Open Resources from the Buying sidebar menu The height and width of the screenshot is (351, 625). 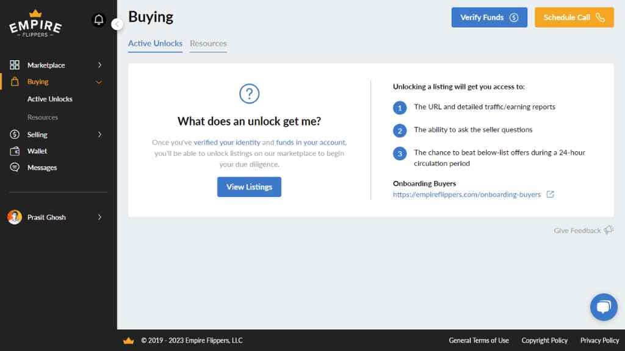point(43,117)
